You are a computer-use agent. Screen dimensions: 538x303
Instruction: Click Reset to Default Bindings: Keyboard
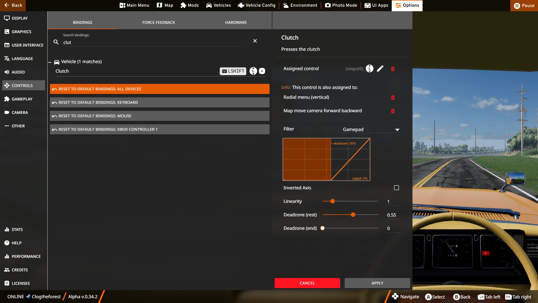(159, 102)
